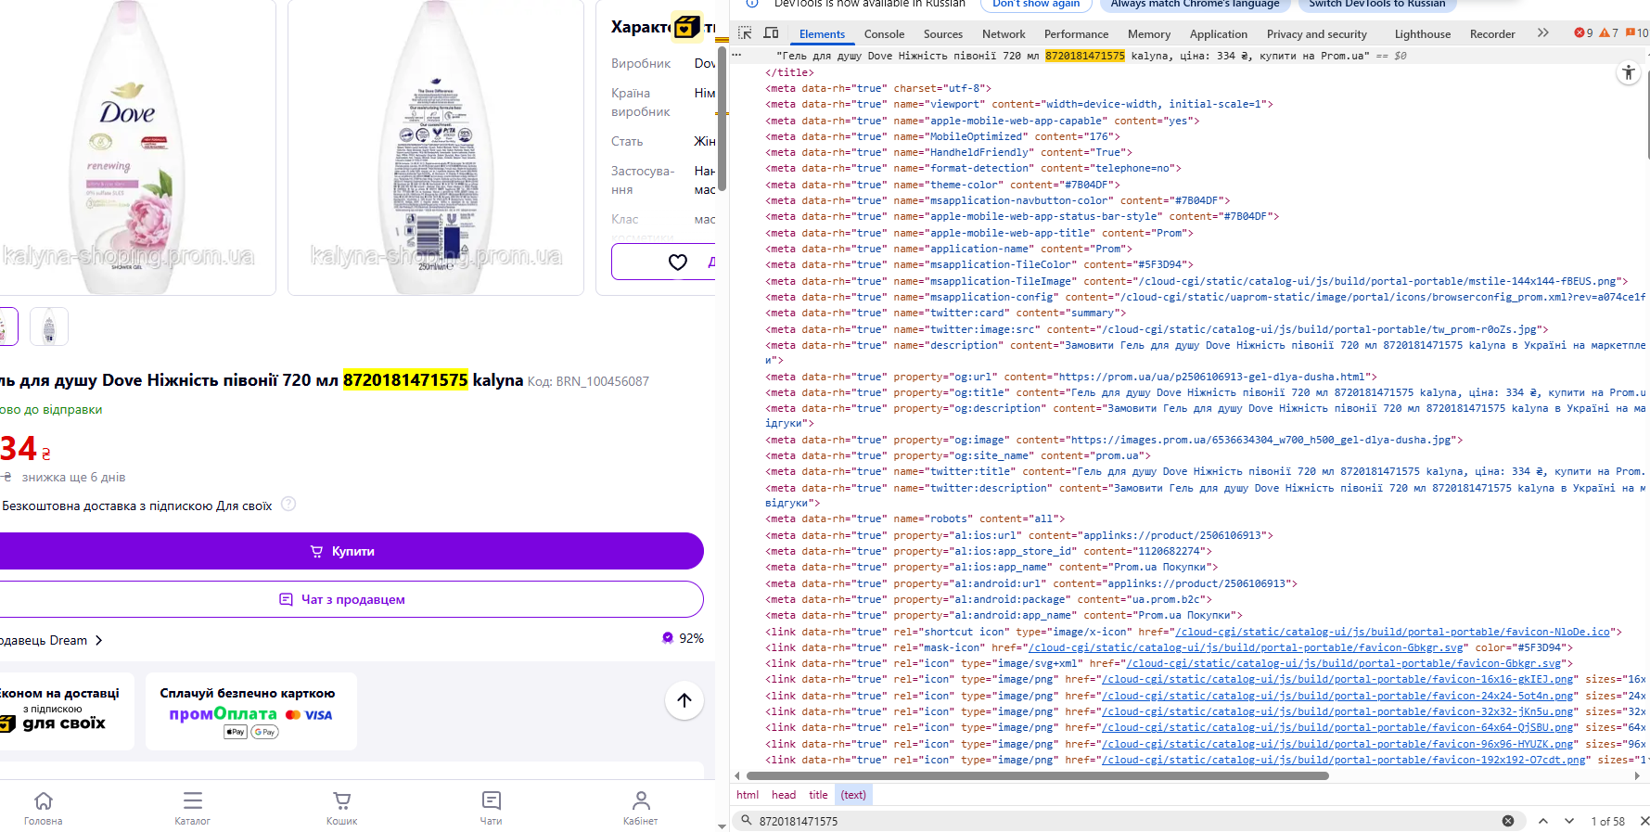Open Головна home navigation icon
This screenshot has height=832, width=1650.
pyautogui.click(x=44, y=807)
